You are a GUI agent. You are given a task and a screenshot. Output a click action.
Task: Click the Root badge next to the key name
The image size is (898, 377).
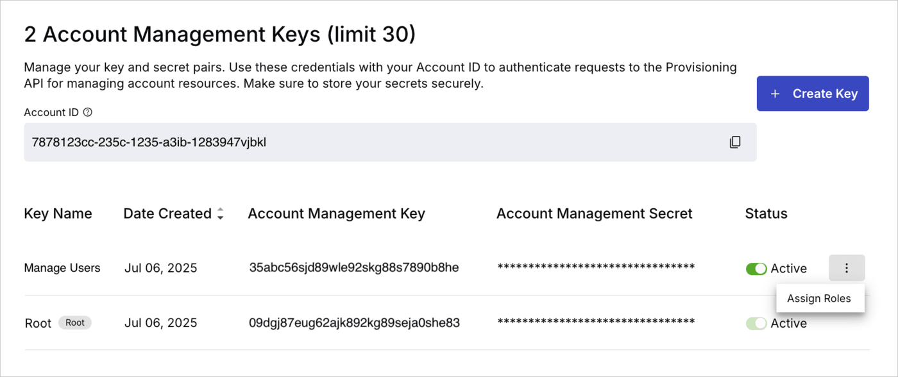[x=75, y=323]
